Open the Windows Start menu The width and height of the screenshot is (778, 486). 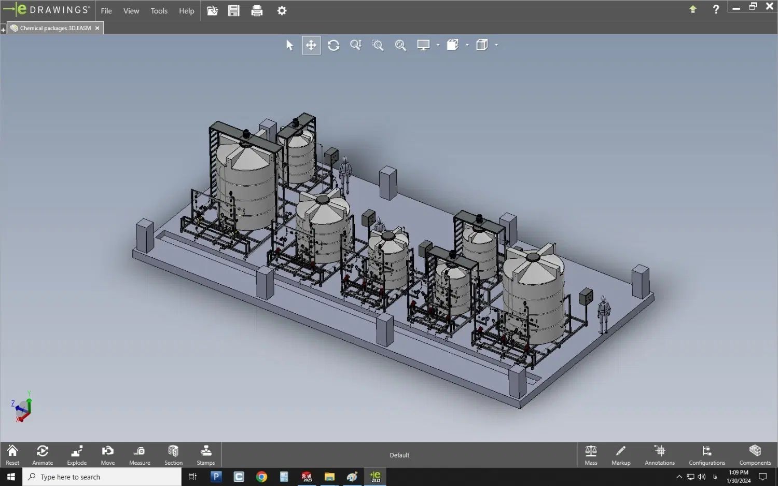11,477
